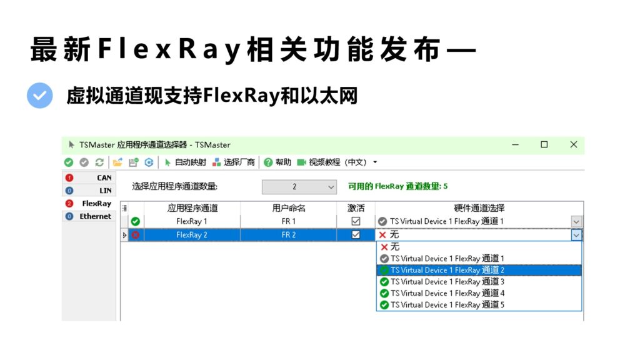
Task: Select the Ethernet category in the sidebar
Action: click(89, 216)
